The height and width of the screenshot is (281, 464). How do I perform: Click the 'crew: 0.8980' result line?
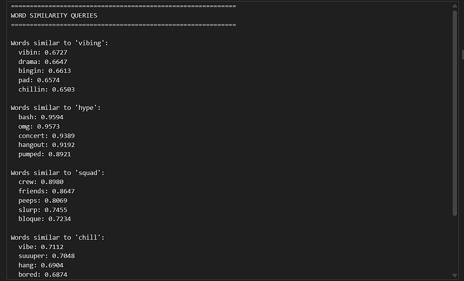(x=41, y=182)
